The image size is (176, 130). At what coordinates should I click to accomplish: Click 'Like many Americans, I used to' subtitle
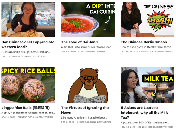[x=84, y=118]
